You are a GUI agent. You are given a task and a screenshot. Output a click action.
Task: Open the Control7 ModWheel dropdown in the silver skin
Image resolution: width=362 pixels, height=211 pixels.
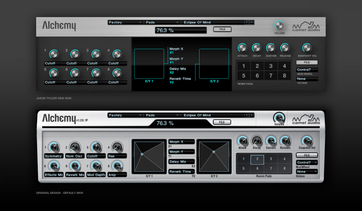point(307,162)
